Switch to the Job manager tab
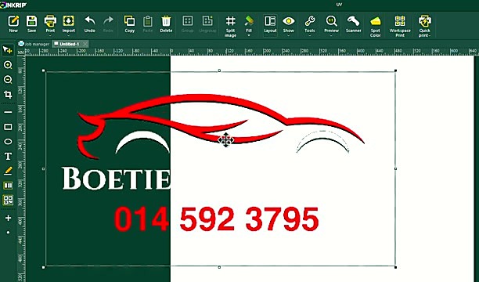 pos(34,44)
